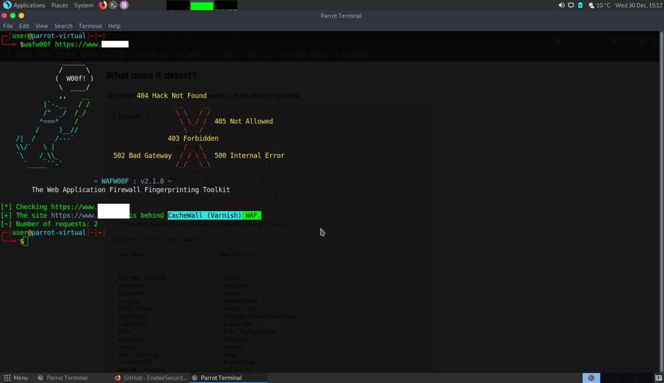Click the 'W00f!' speech bubble ASCII art

coord(76,78)
